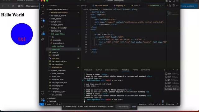The width and height of the screenshot is (199, 112).
Task: Click the synchronize changes icon in status bar
Action: (53, 104)
